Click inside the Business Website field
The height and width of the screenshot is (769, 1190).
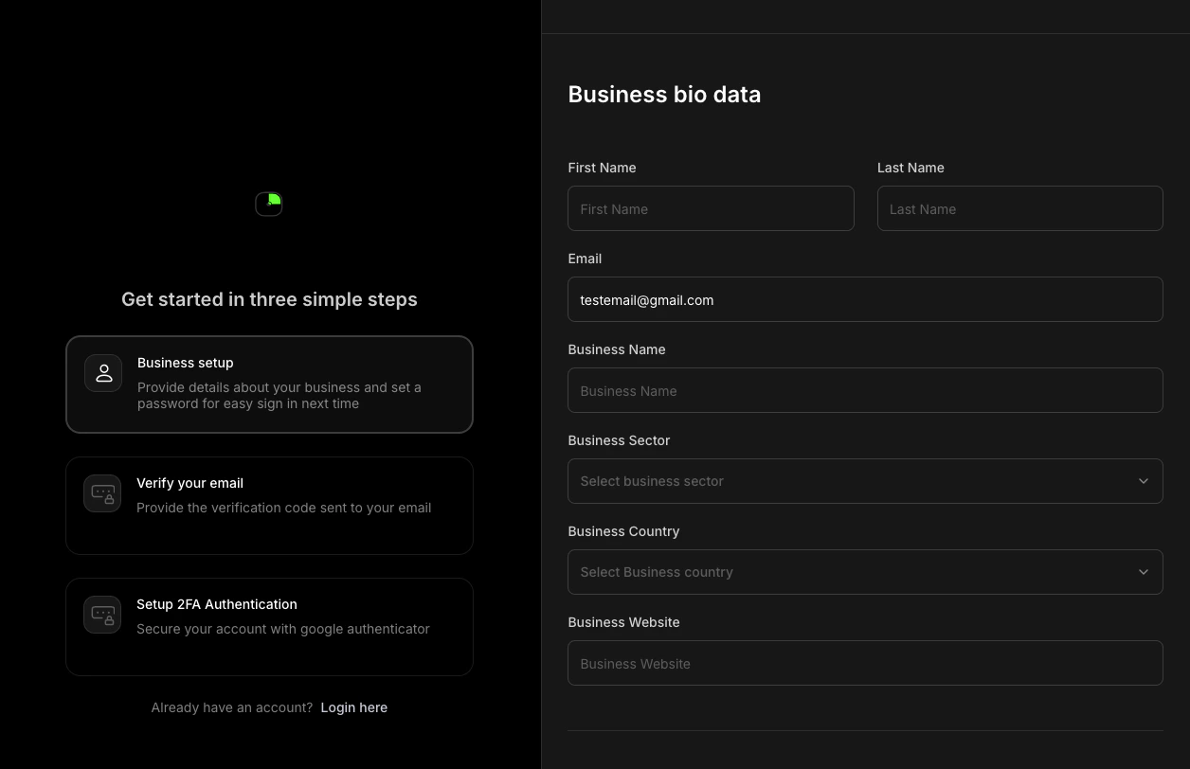click(865, 663)
